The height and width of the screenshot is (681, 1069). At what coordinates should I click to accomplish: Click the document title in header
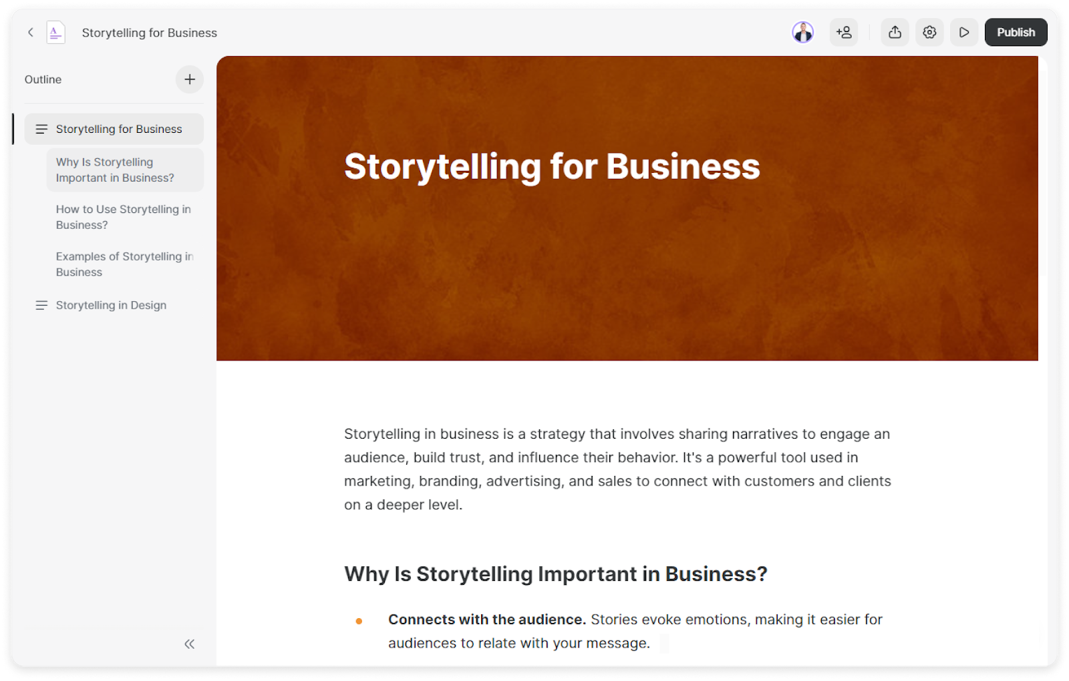pyautogui.click(x=150, y=33)
